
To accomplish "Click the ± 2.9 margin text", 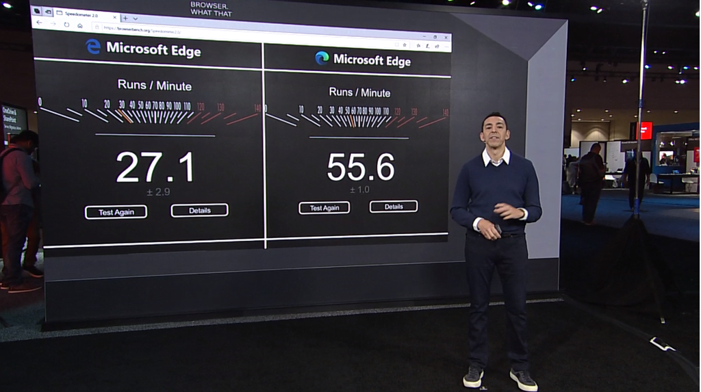I will pyautogui.click(x=158, y=192).
